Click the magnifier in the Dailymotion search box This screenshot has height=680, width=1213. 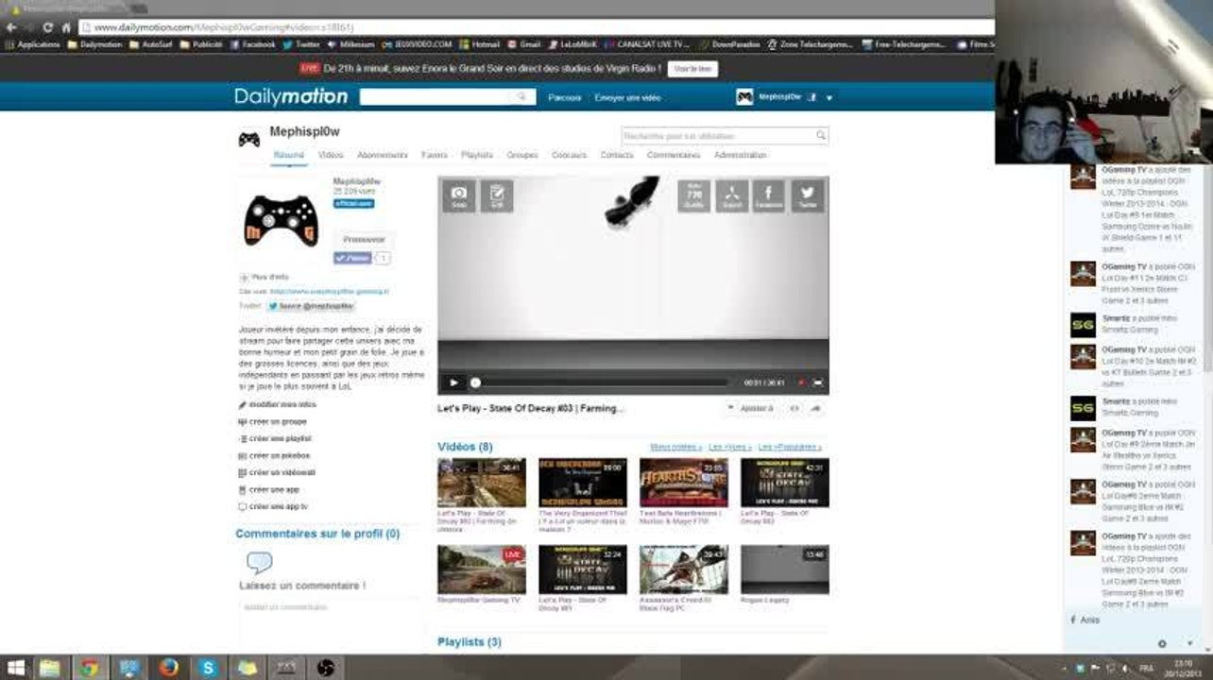522,97
